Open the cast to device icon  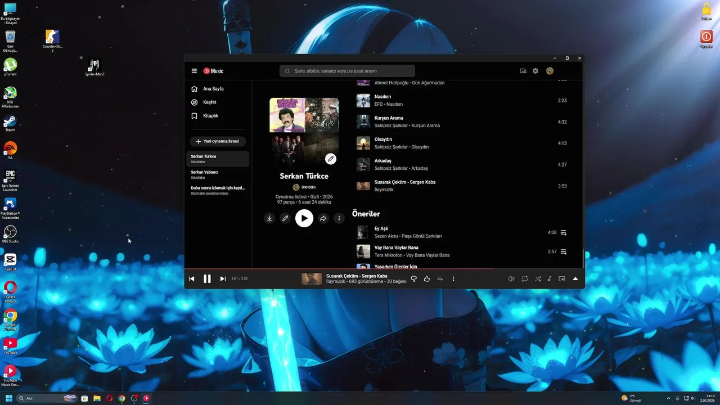(523, 71)
